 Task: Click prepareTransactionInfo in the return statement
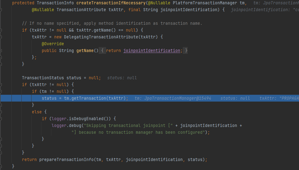pos(66,159)
